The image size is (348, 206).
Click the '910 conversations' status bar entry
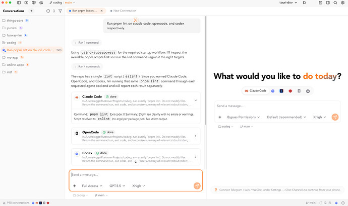click(16, 203)
